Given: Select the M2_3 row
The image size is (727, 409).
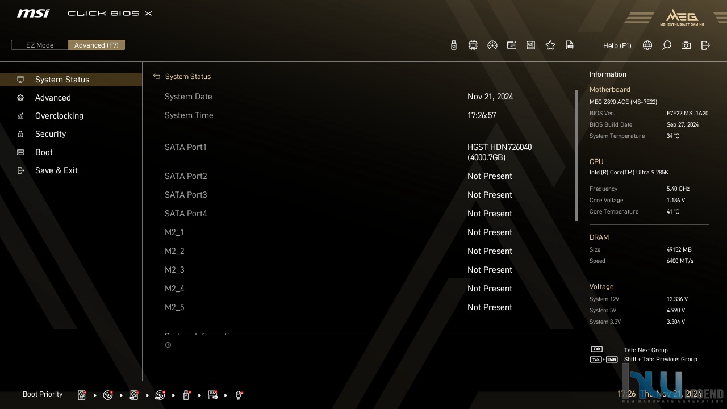Looking at the screenshot, I should [367, 270].
